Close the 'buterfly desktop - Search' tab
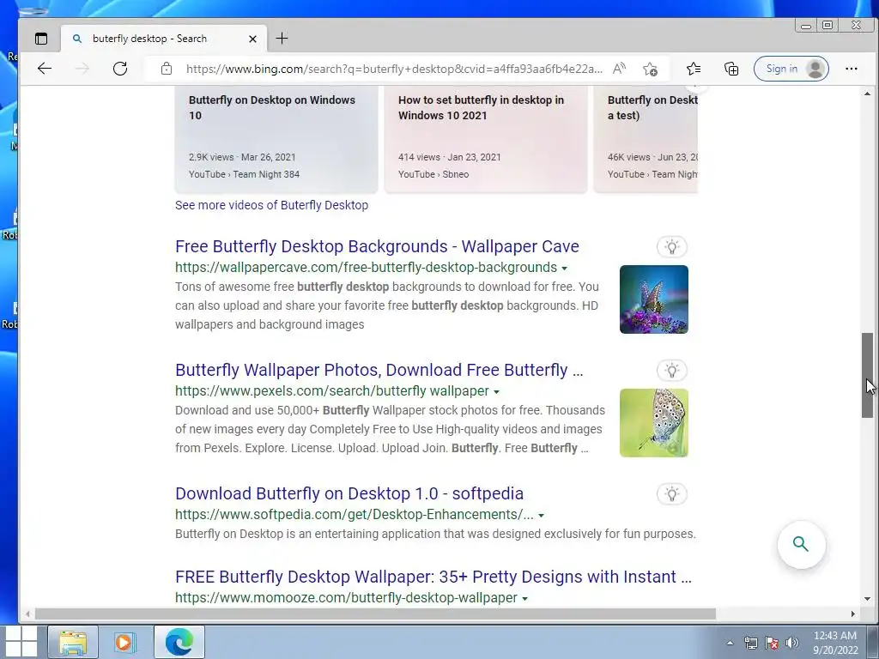Screen dimensions: 879x659 point(252,39)
